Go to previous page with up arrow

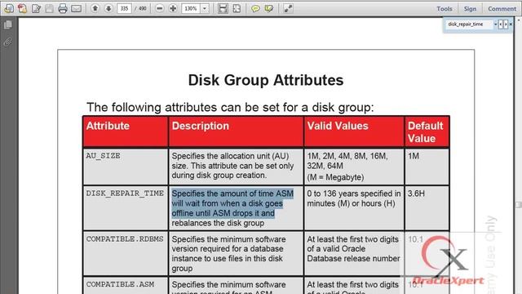click(x=95, y=8)
